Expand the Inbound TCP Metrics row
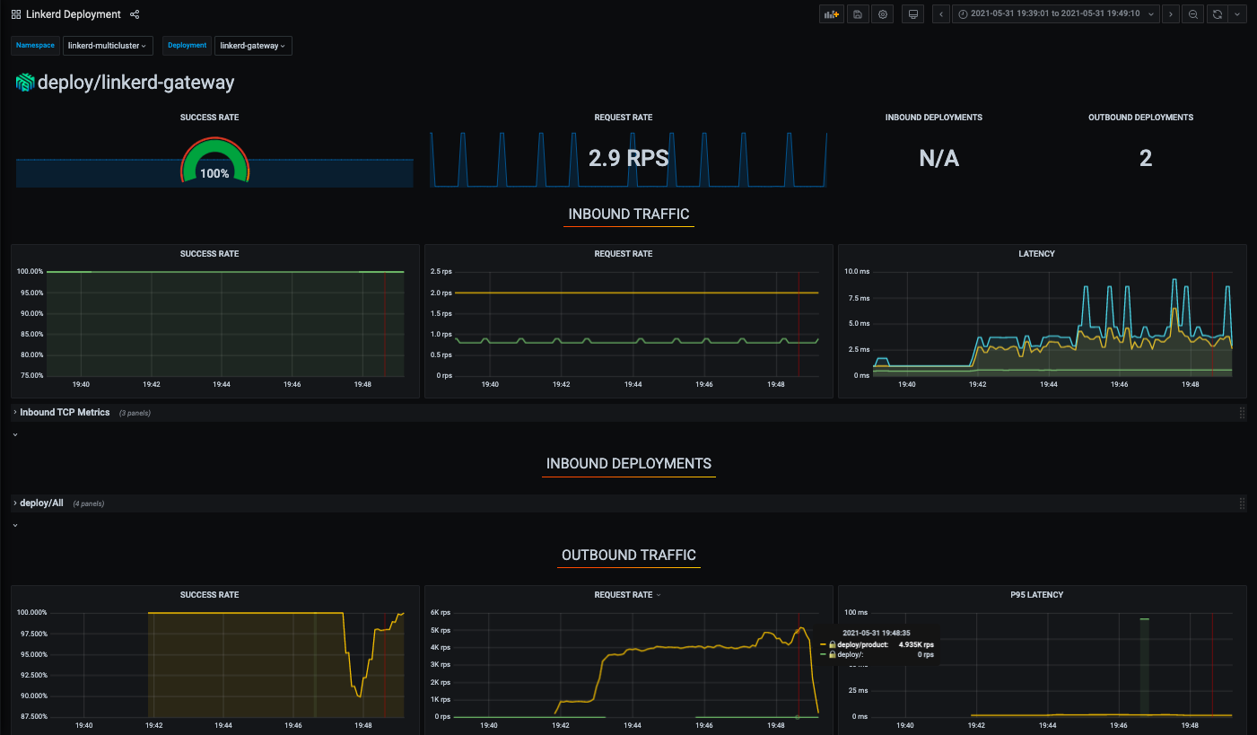Screen dimensions: 1257x735 tap(63, 412)
